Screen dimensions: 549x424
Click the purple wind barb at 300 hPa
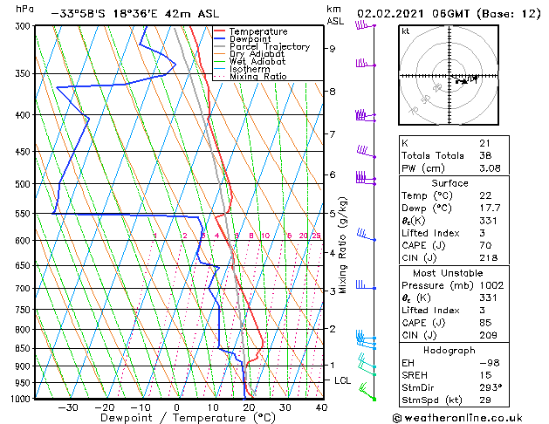point(366,25)
